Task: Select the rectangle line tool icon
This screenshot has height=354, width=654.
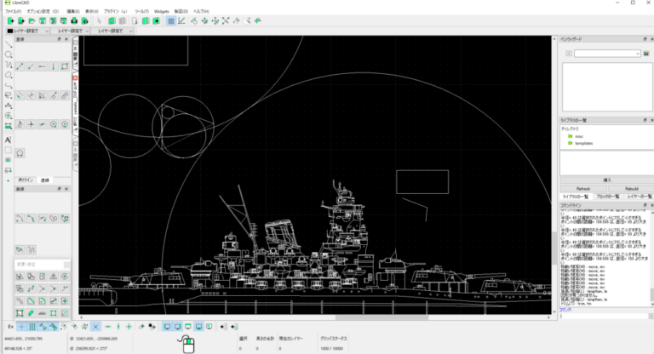Action: click(x=65, y=66)
